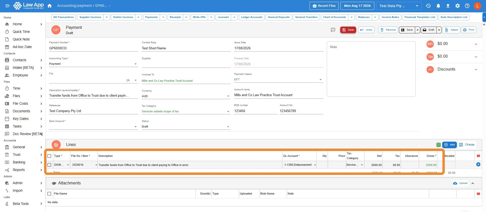Open Ledger Accounts tab
The image size is (486, 212).
coord(252,17)
